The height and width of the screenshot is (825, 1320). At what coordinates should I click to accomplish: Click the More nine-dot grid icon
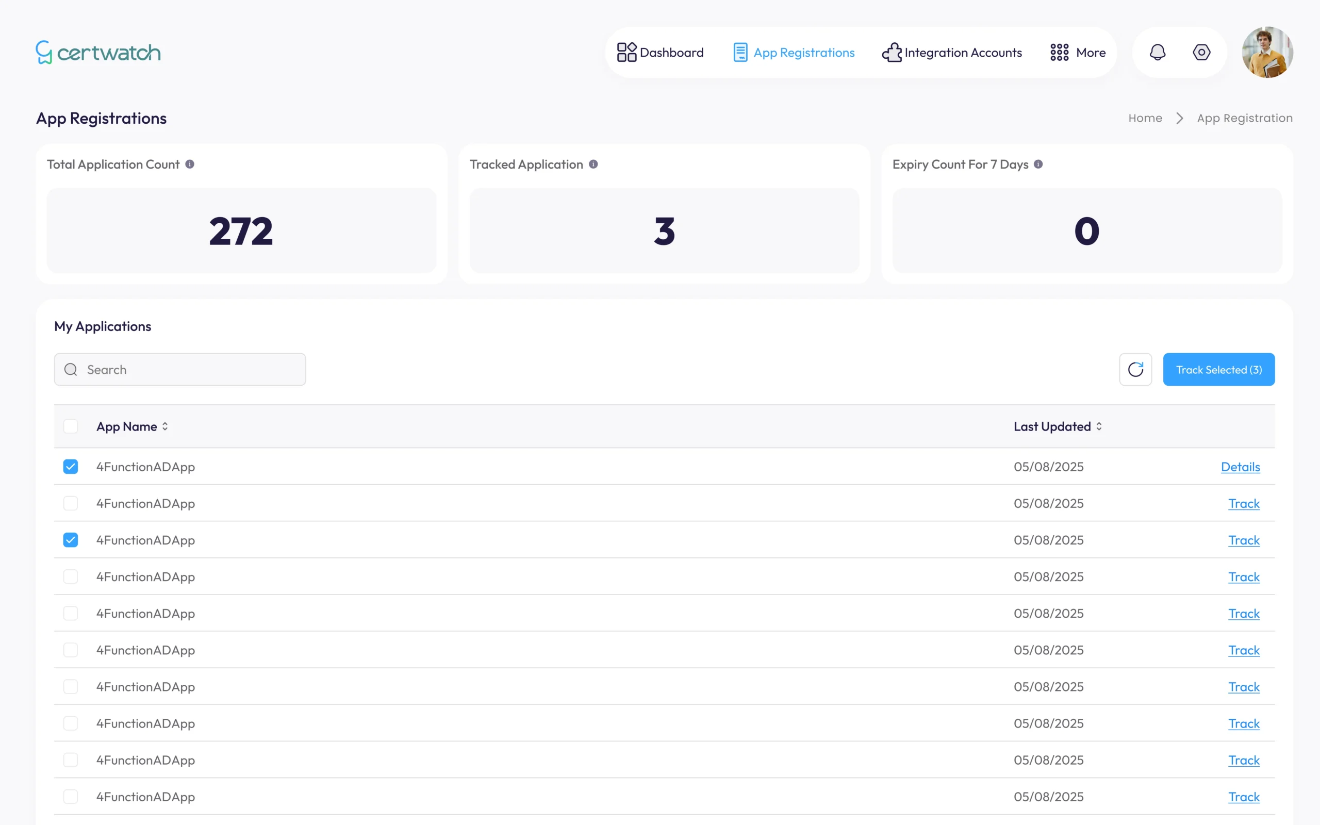1059,53
